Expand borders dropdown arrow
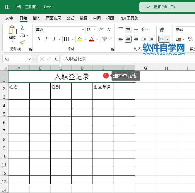Image resolution: width=195 pixels, height=193 pixels. [72, 39]
